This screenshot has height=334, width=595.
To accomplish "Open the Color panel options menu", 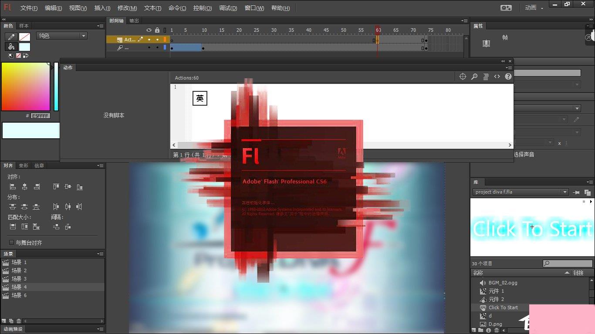I will coord(101,26).
